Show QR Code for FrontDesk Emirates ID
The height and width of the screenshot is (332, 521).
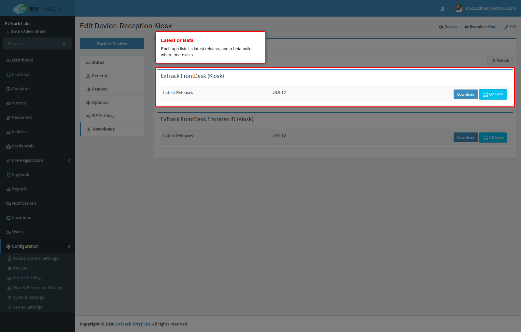coord(493,137)
